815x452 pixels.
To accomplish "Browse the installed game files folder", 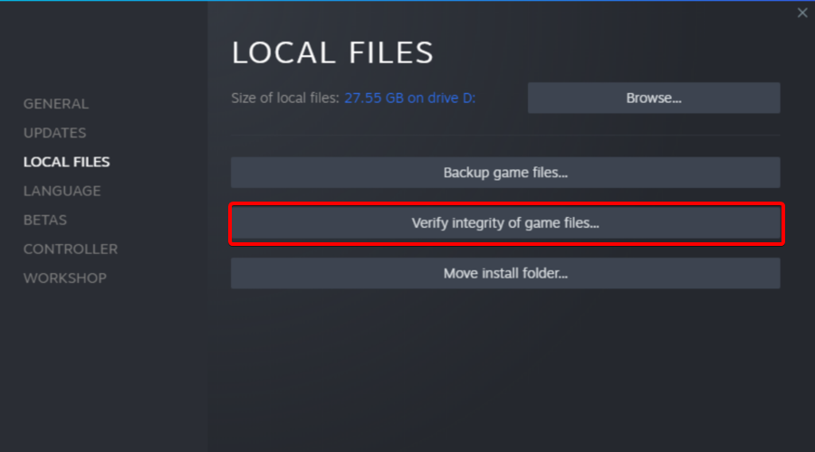I will pos(654,98).
